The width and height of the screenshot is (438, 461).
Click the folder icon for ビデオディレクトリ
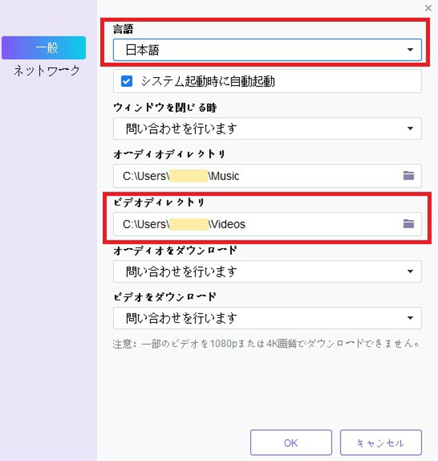tap(408, 224)
